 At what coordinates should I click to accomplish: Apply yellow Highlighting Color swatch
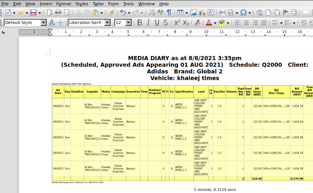click(222, 23)
